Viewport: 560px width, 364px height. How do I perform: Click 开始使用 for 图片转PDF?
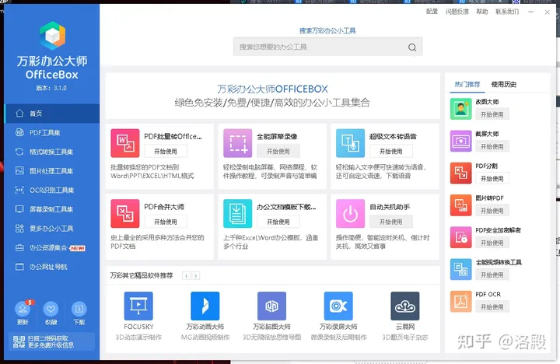[x=492, y=211]
